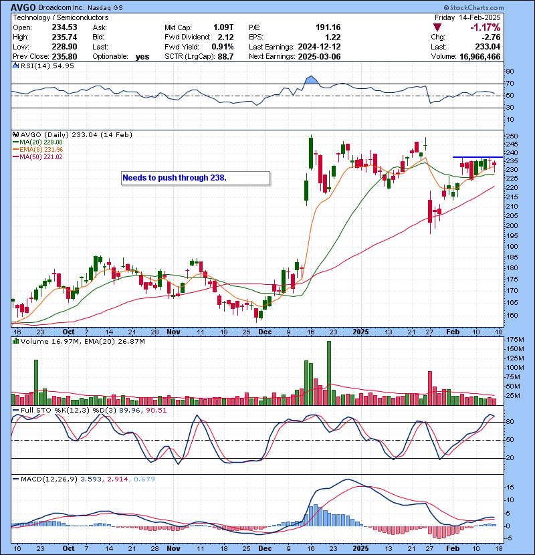Click the Last price 233.04 in header
The height and width of the screenshot is (555, 535).
(488, 47)
